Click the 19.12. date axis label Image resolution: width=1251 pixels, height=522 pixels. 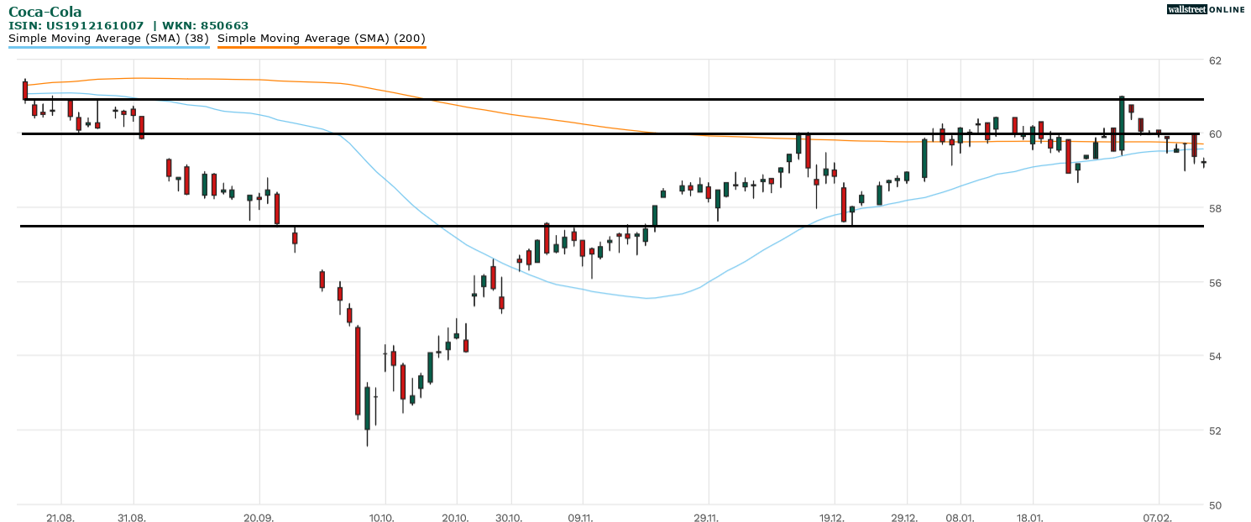832,518
